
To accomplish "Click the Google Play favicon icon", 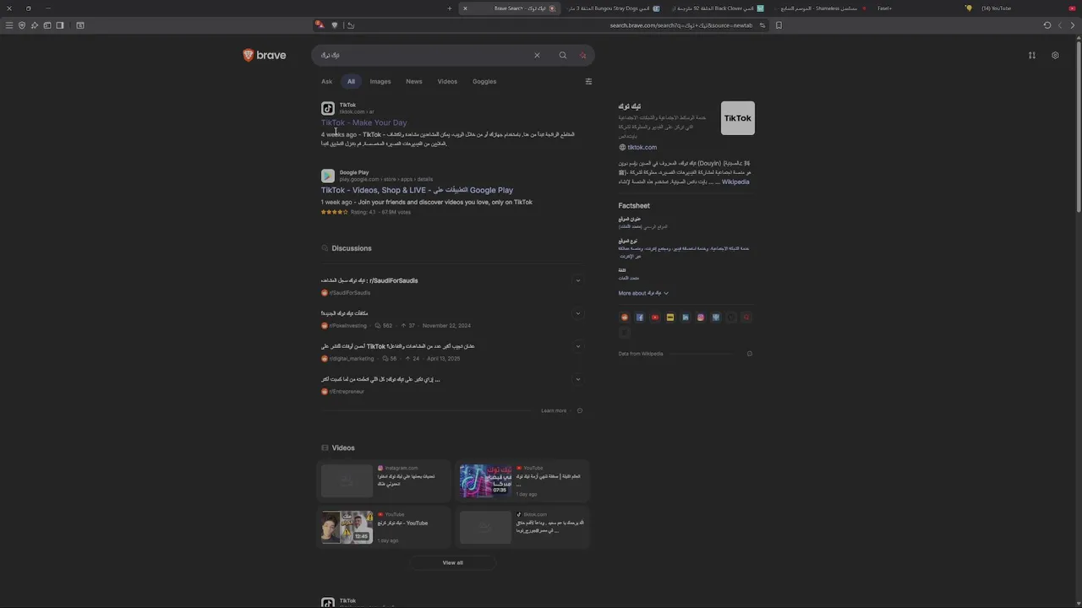I will coord(327,176).
